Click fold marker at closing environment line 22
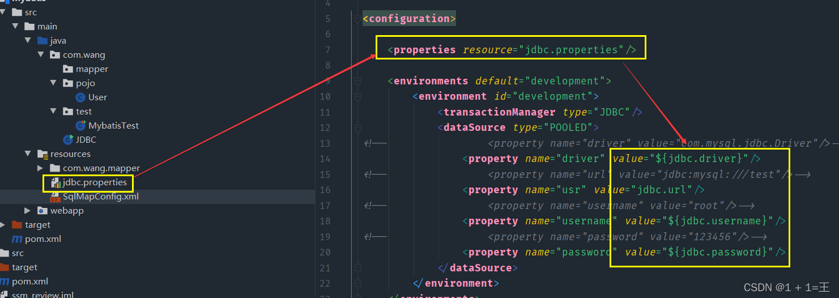Image resolution: width=839 pixels, height=298 pixels. click(x=357, y=283)
